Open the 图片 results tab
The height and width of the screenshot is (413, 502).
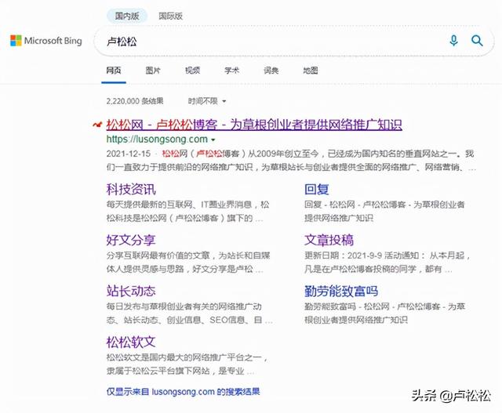[153, 71]
